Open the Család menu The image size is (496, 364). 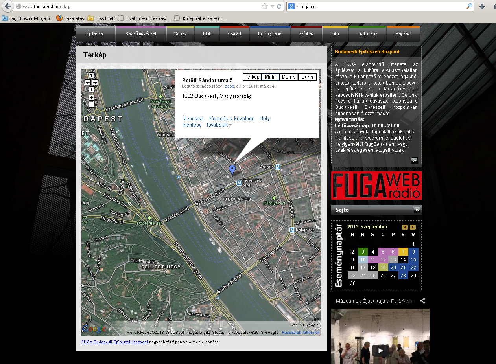click(x=234, y=33)
